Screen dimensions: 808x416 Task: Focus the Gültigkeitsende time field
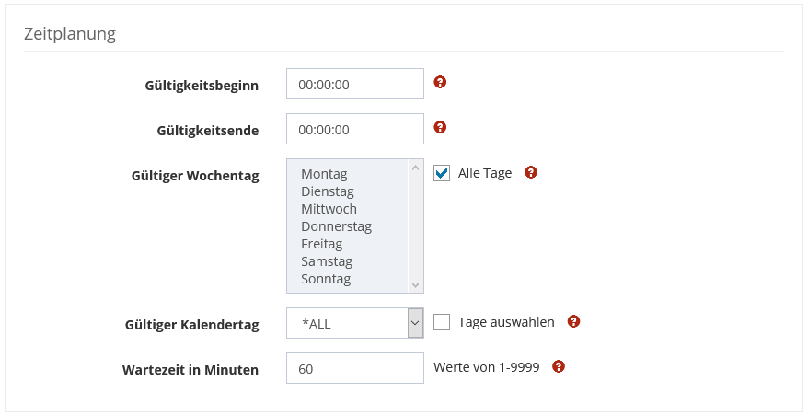(354, 129)
